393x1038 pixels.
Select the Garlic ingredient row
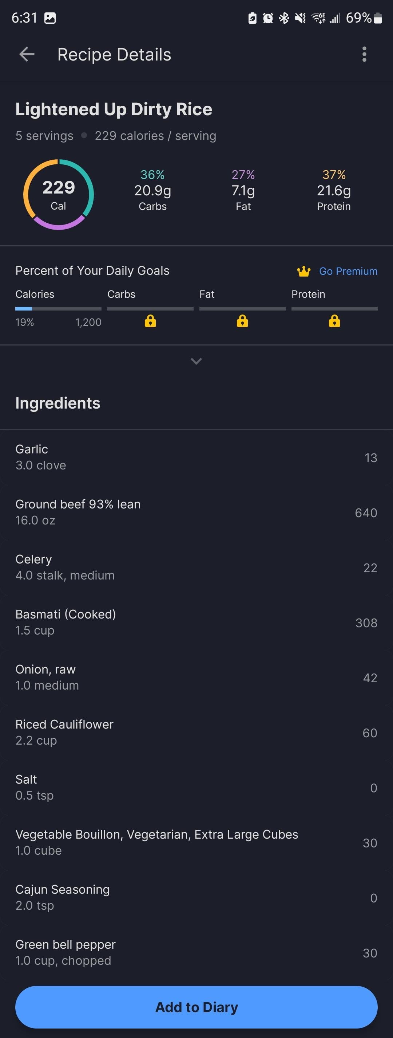(x=196, y=457)
